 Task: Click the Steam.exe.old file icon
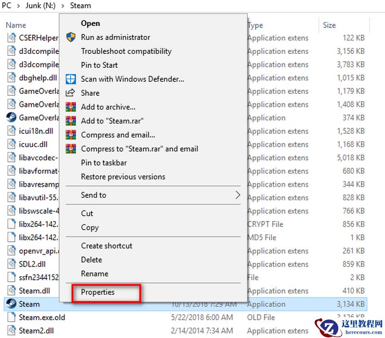click(11, 317)
